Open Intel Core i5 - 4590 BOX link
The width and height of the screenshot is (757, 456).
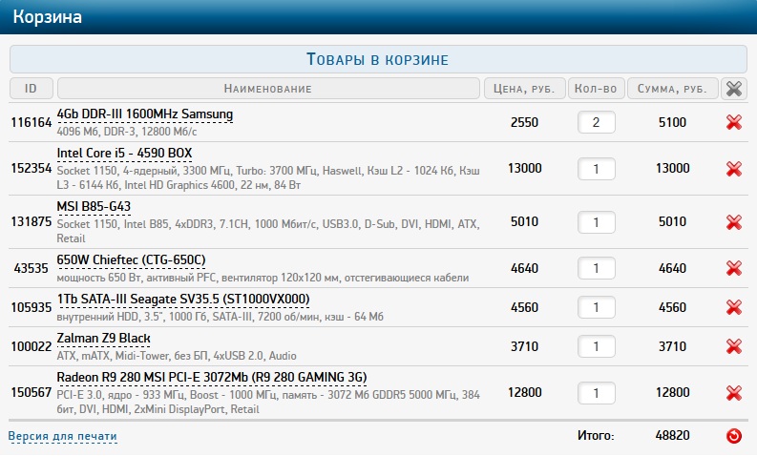click(x=124, y=153)
